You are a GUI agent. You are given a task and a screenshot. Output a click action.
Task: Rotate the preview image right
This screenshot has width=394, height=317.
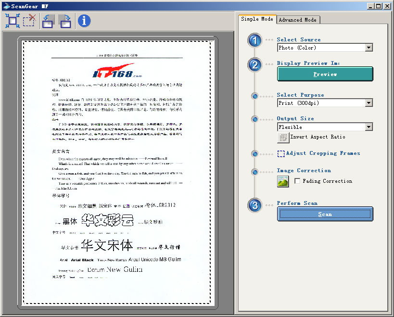(65, 21)
